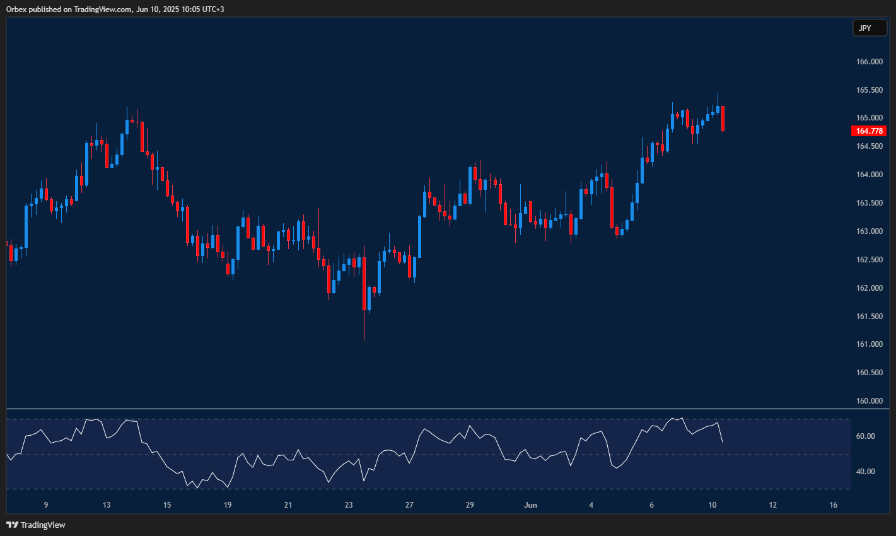Select the 13 date label on time axis
Viewport: 896px width, 536px height.
(107, 505)
